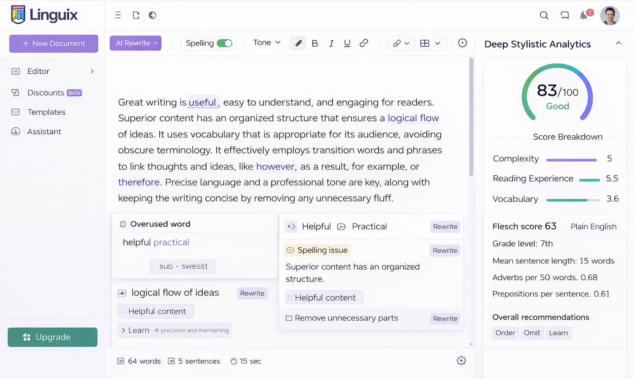
Task: Toggle the Spelling switch
Action: click(225, 43)
